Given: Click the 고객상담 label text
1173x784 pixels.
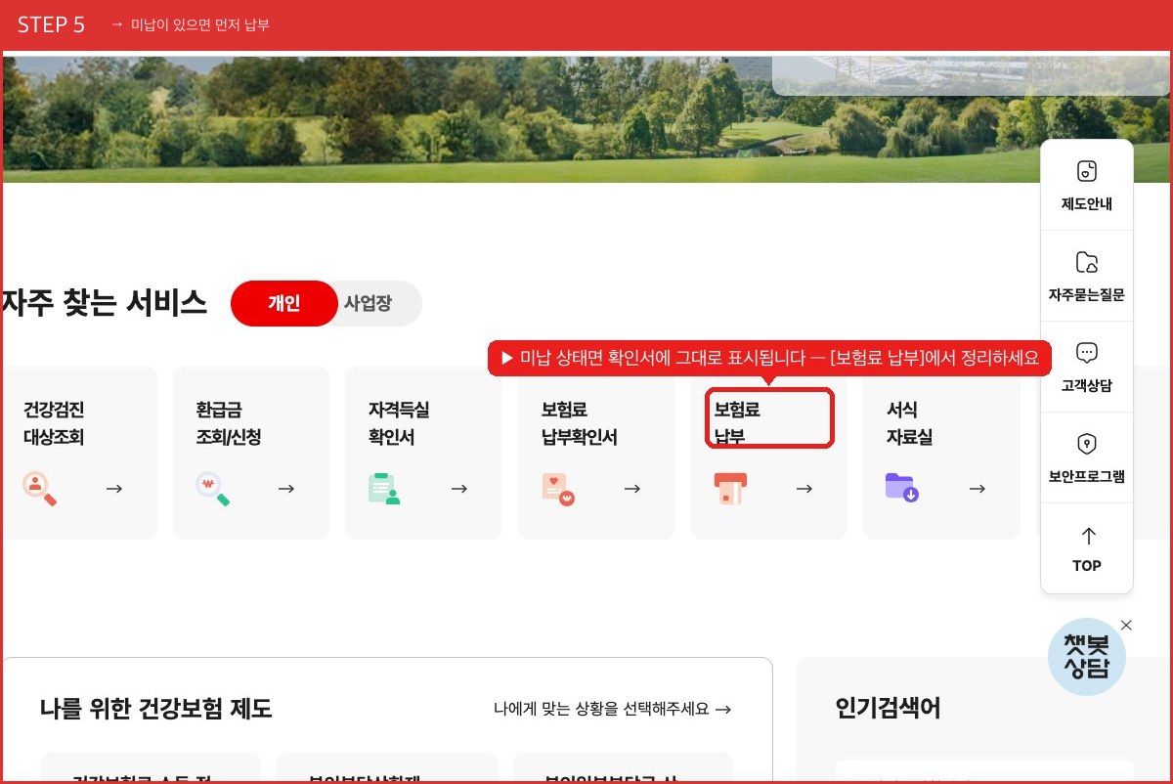Looking at the screenshot, I should coord(1087,385).
